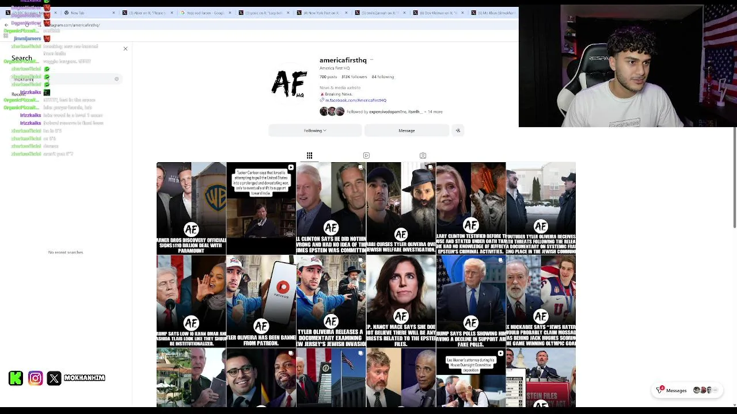Open the floating Messages button
Image resolution: width=737 pixels, height=414 pixels.
coord(687,390)
